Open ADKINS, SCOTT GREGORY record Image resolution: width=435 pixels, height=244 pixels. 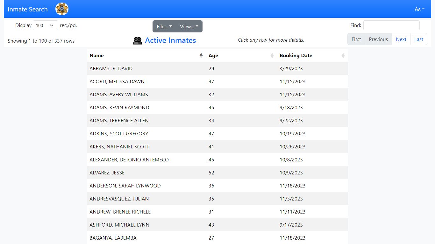point(217,133)
